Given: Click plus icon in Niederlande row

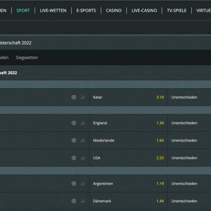Looking at the screenshot, I should tap(74, 140).
